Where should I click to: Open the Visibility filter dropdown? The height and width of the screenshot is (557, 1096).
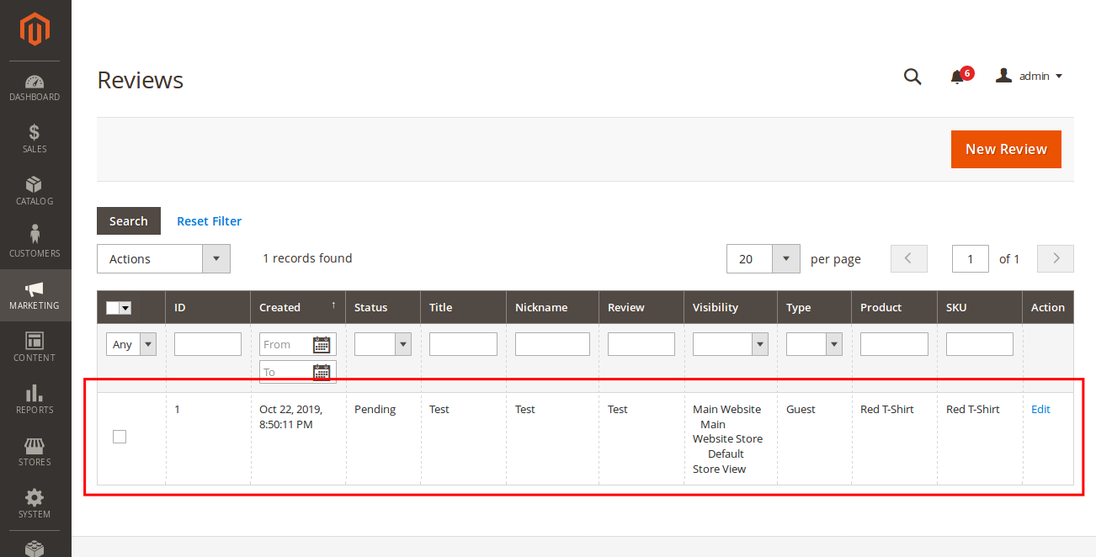coord(731,344)
